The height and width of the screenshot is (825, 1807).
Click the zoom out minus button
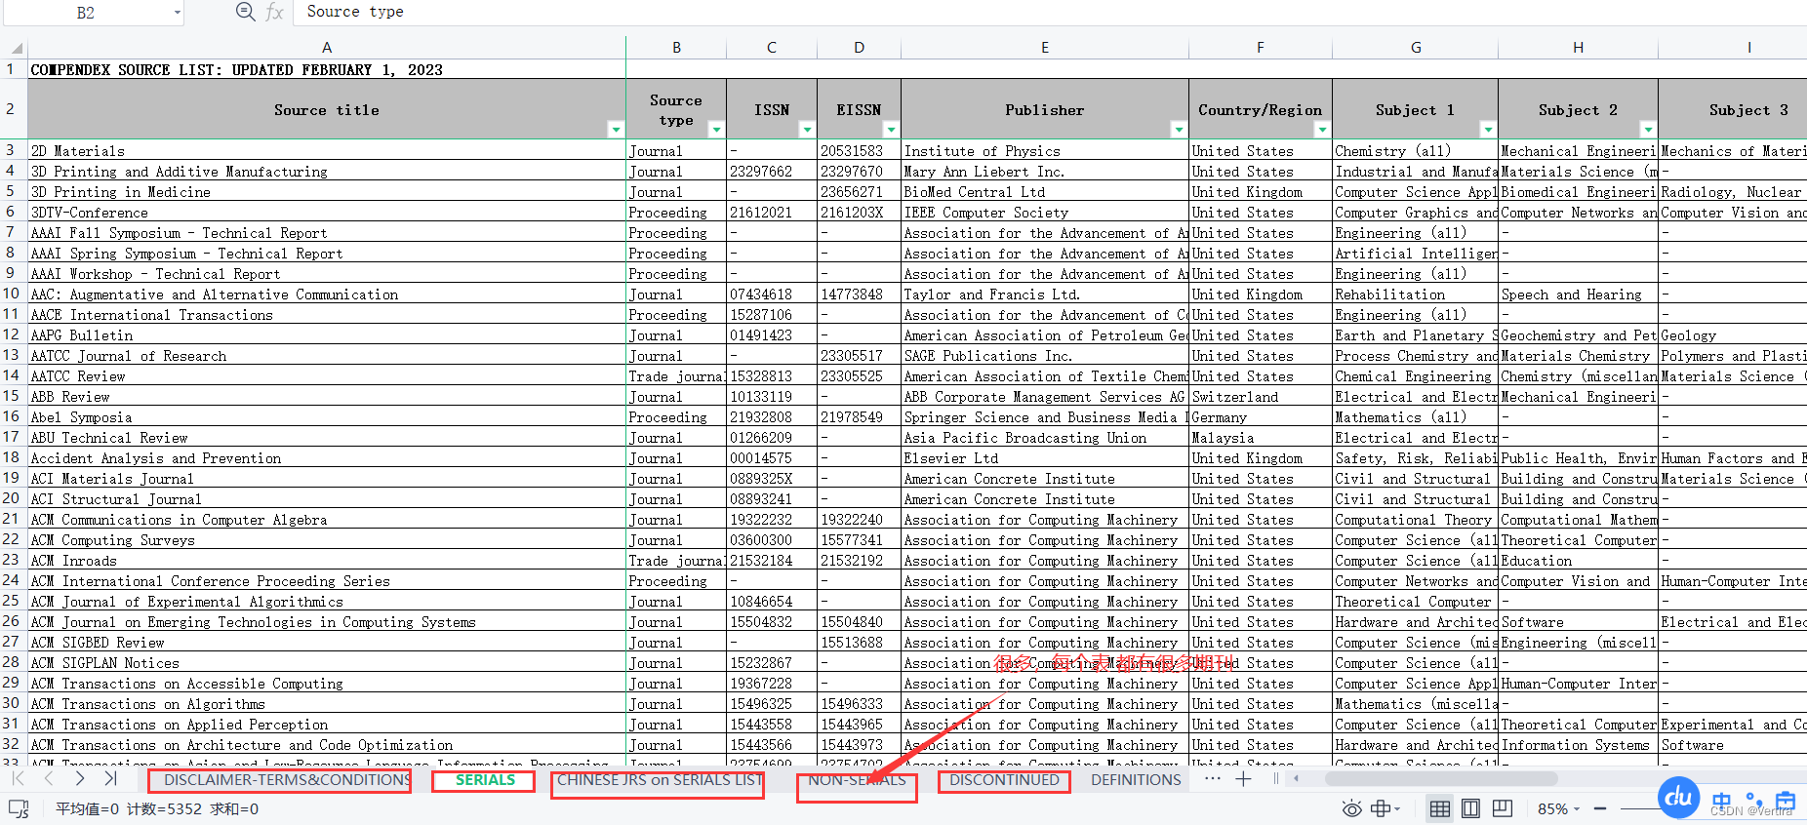click(1600, 808)
